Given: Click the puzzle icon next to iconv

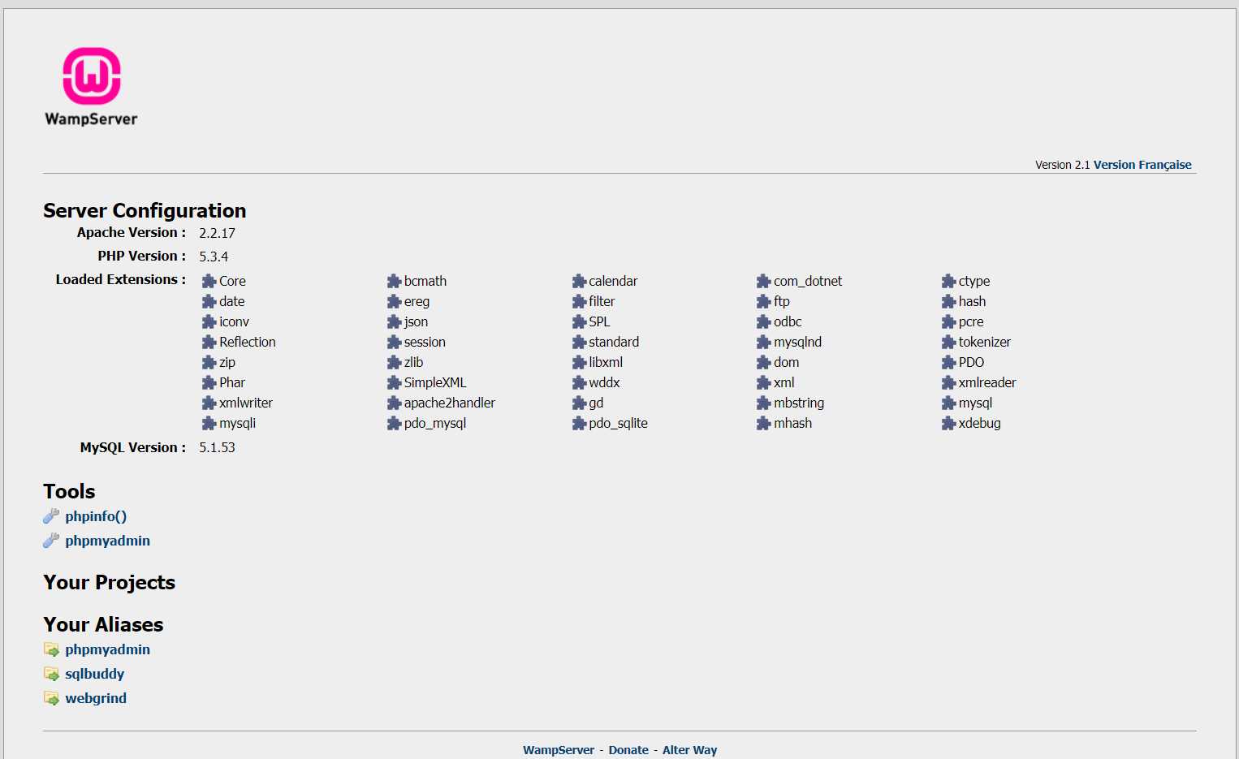Looking at the screenshot, I should click(x=209, y=321).
